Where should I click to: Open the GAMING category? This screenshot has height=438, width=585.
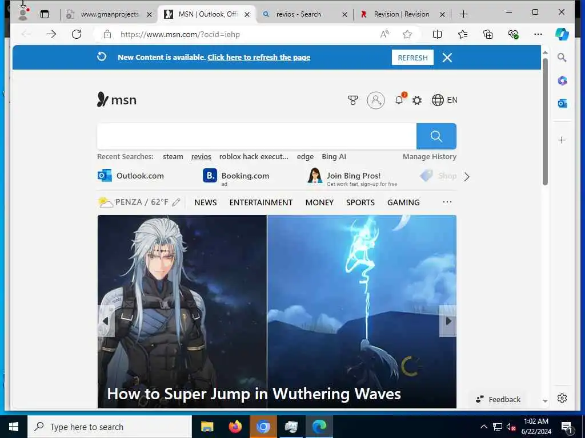pos(403,202)
